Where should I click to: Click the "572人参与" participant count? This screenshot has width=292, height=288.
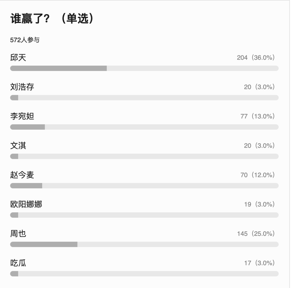[25, 41]
